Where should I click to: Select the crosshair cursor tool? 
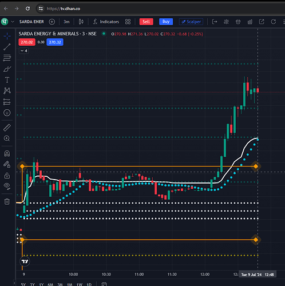tap(7, 36)
